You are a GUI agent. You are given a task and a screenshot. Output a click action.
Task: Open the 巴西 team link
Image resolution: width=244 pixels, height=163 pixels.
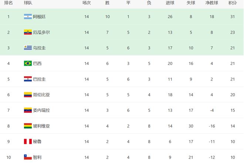click(x=37, y=63)
